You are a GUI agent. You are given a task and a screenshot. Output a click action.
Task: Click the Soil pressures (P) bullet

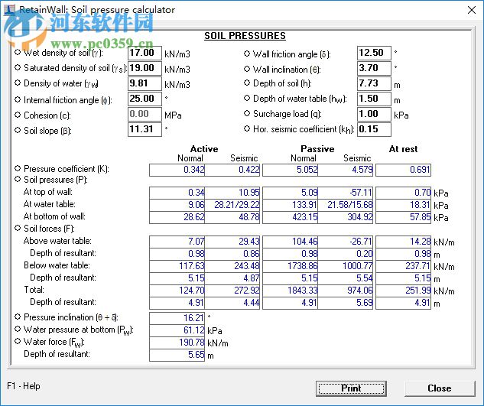click(x=18, y=179)
